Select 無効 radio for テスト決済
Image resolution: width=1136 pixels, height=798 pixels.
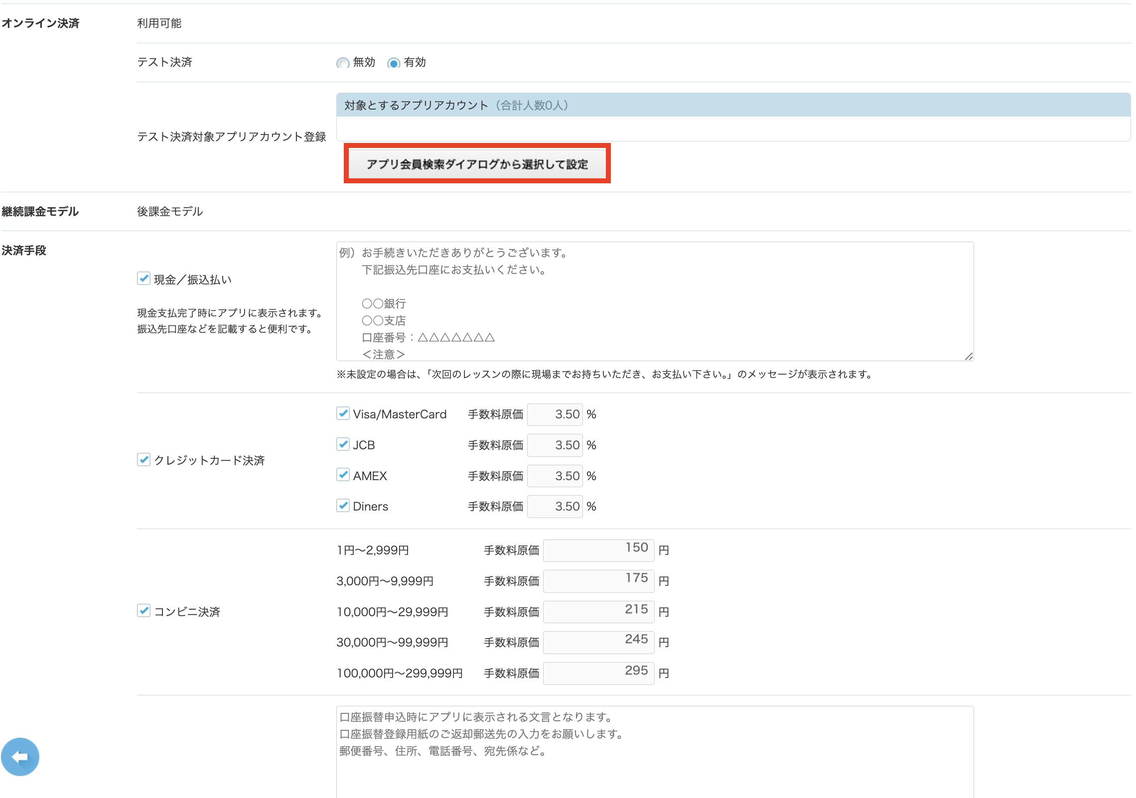click(343, 63)
